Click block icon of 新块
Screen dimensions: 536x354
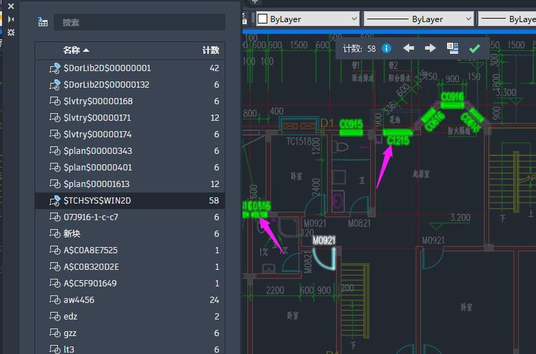coord(55,233)
